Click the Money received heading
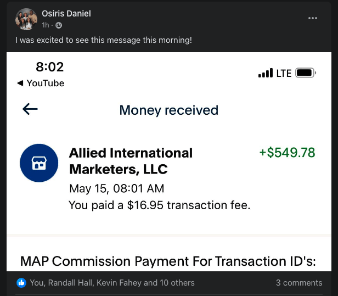The image size is (338, 296). click(x=169, y=110)
